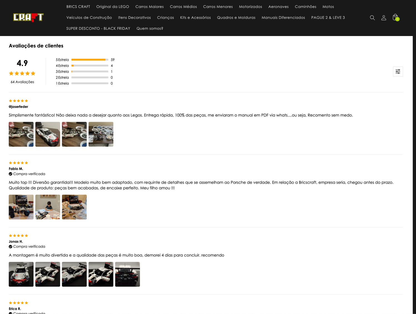View fourth photo of @joserfeder's review
Viewport: 416px width, 314px height.
(x=101, y=134)
